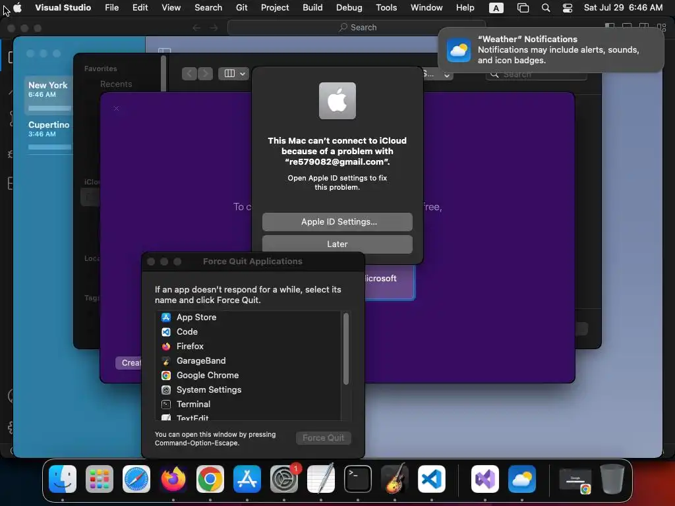Click the input source A icon in menu bar
The image size is (675, 506).
point(496,8)
